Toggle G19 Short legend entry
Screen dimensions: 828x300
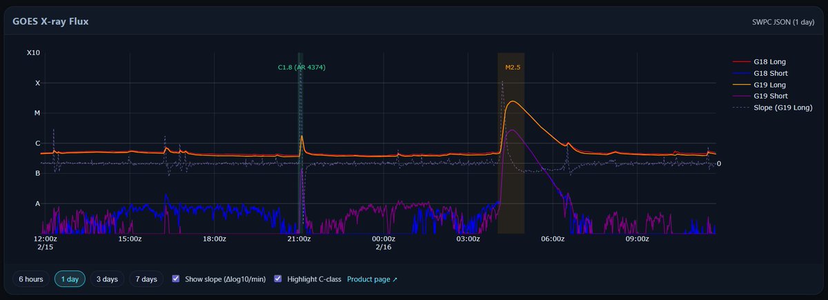click(x=760, y=96)
